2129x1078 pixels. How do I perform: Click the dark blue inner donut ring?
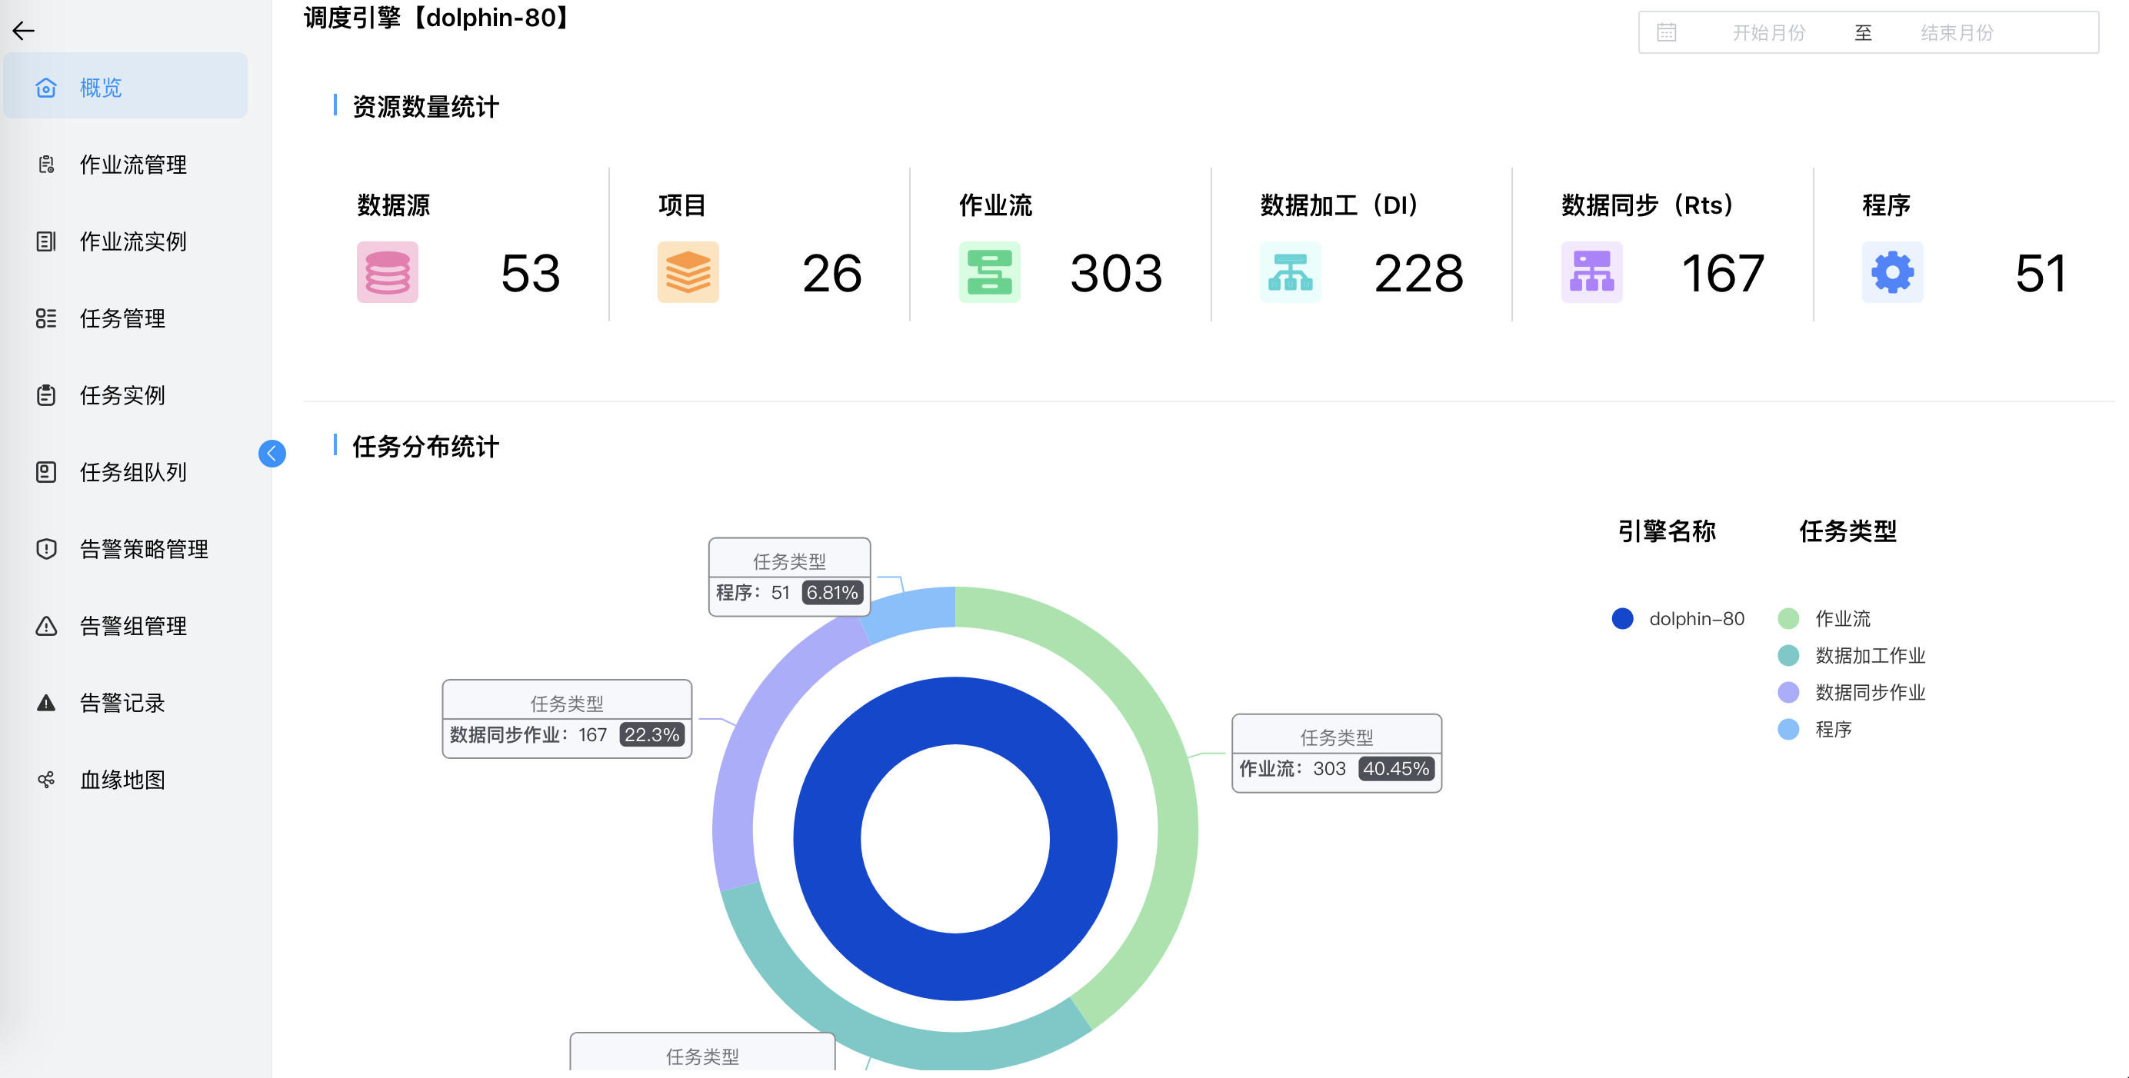tap(827, 838)
